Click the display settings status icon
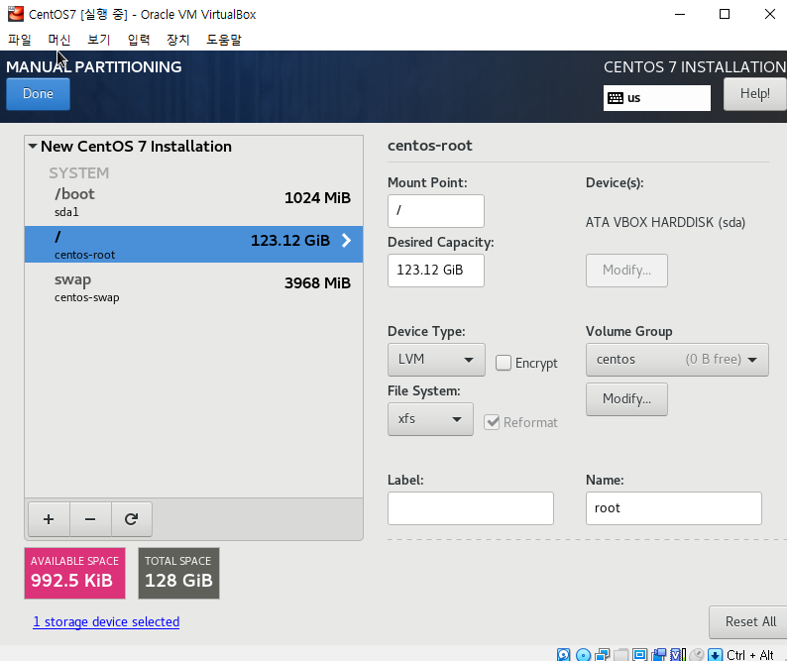Image resolution: width=787 pixels, height=661 pixels. 640,654
